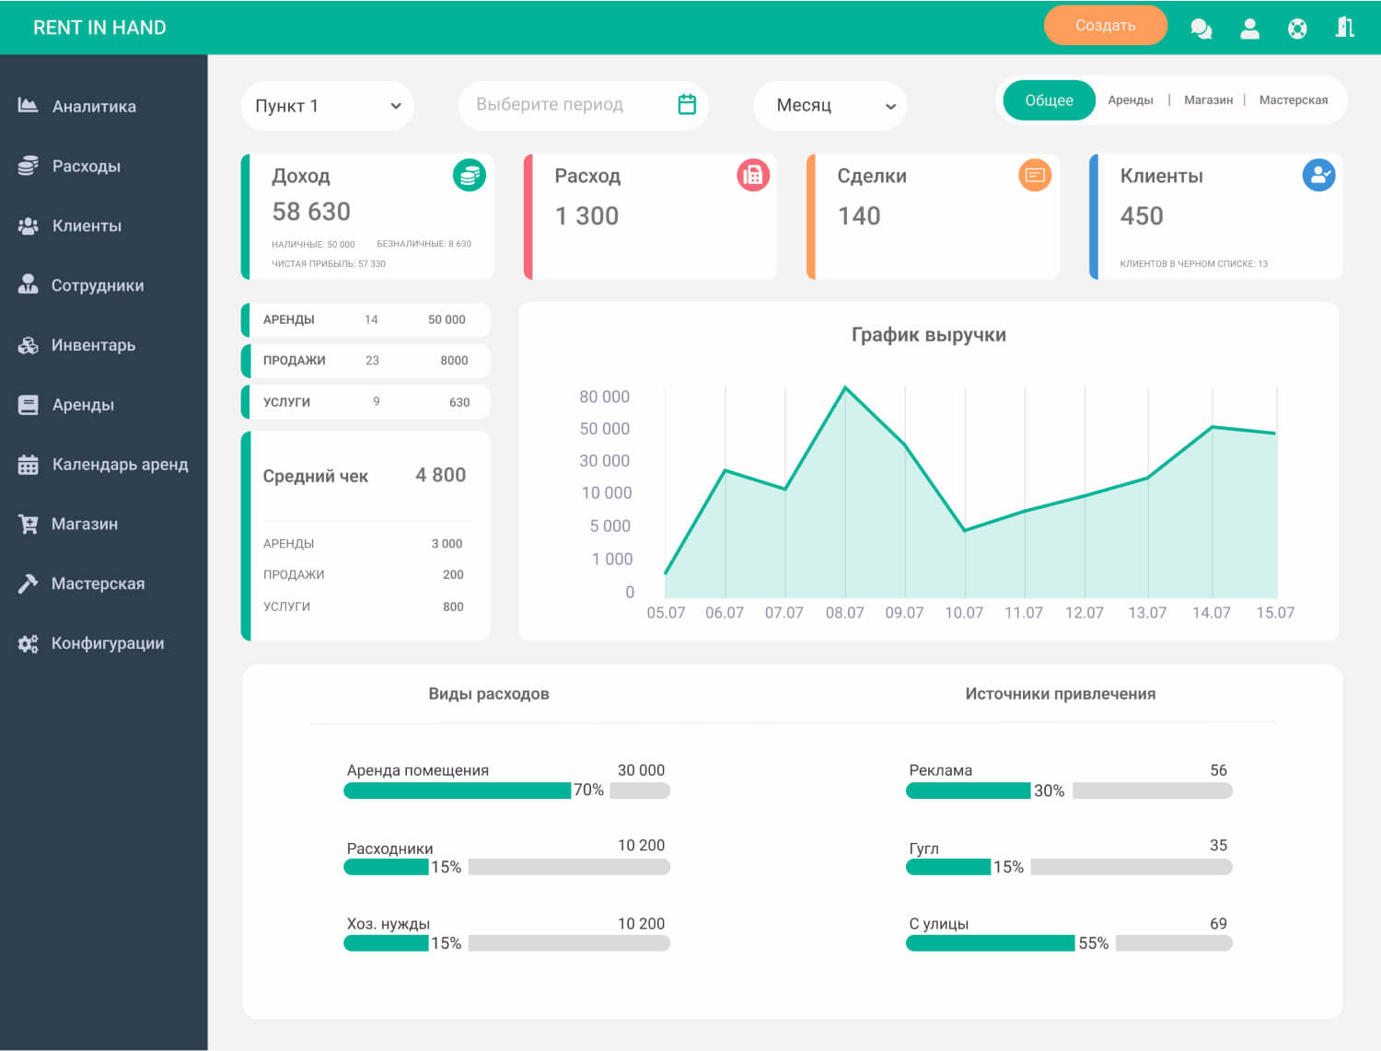This screenshot has height=1051, width=1381.
Task: Click the Расходы coins icon in sidebar
Action: [x=28, y=166]
